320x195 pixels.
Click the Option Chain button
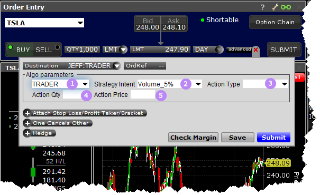[275, 22]
